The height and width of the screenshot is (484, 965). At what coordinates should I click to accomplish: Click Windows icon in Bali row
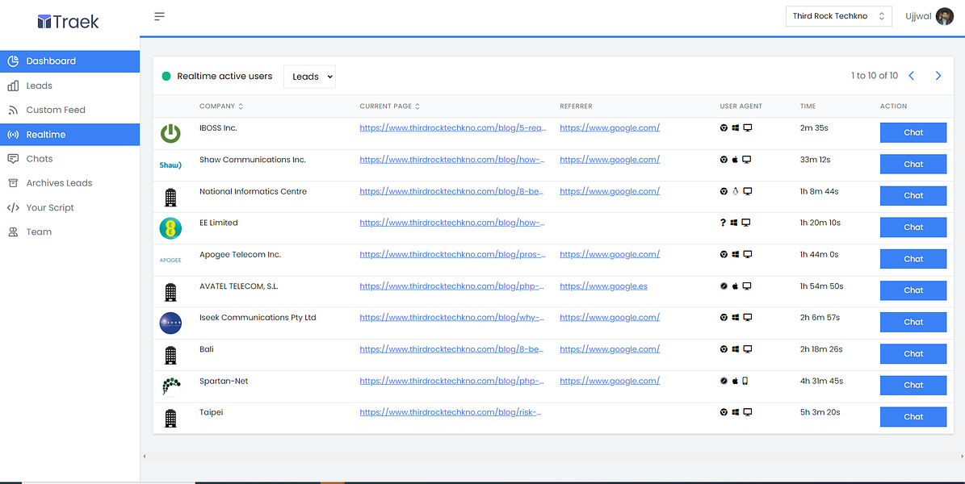735,349
